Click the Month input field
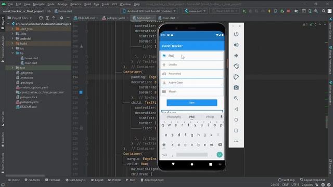 192,91
